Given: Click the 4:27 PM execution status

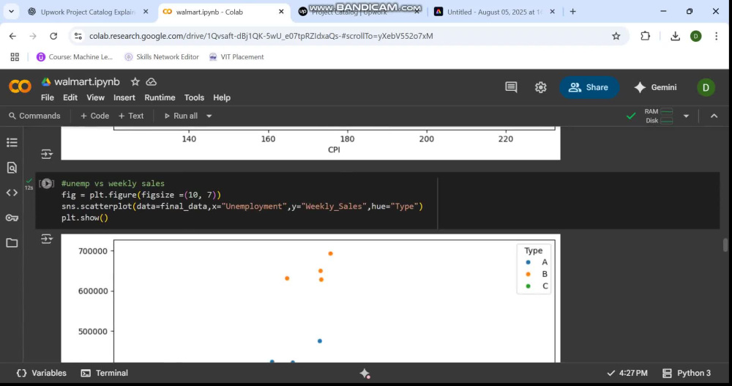Looking at the screenshot, I should [x=627, y=373].
